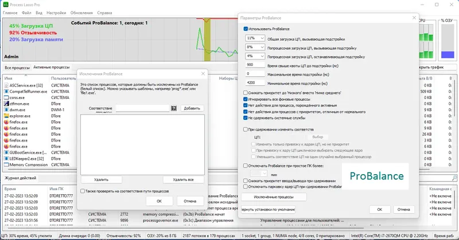Enable also match process paths checkbox
Screen dimensions: 459x240
point(83,191)
